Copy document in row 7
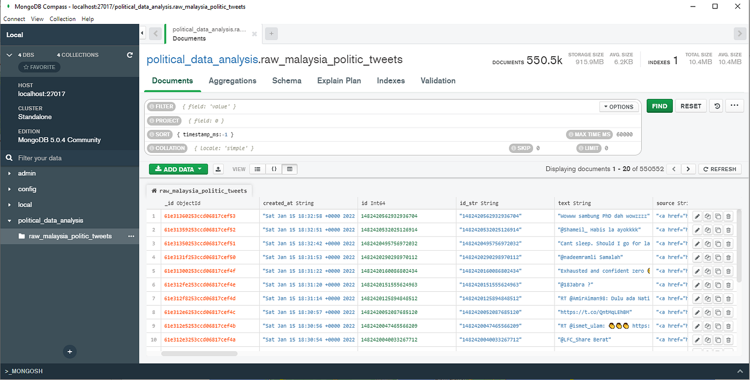Screen dimensions: 750x380 [708, 298]
